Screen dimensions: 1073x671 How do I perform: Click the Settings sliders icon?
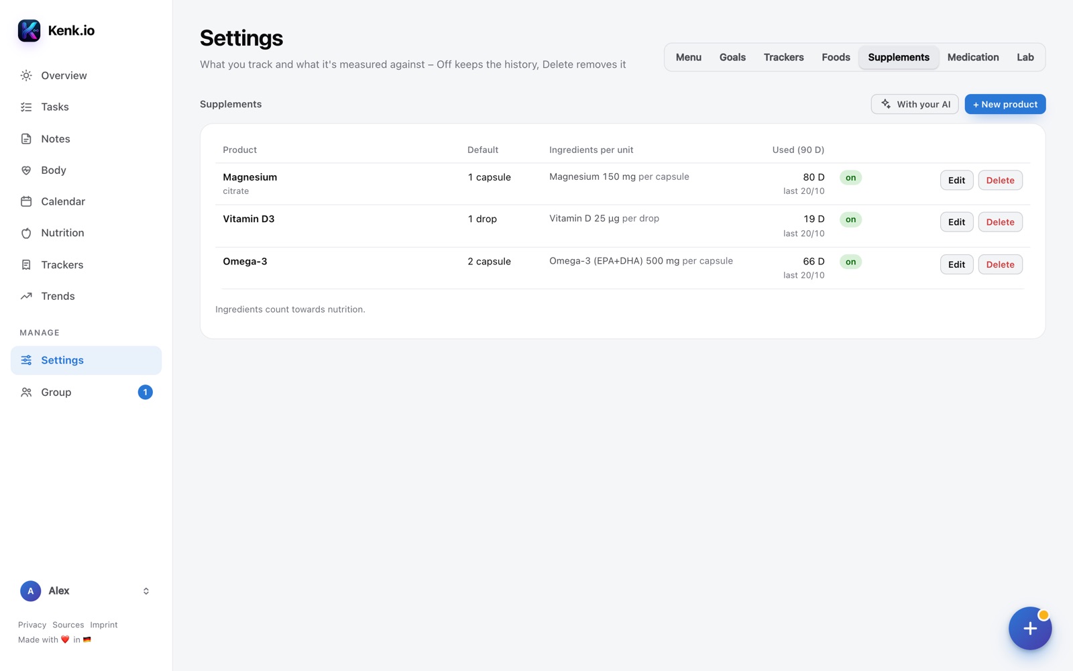(26, 360)
